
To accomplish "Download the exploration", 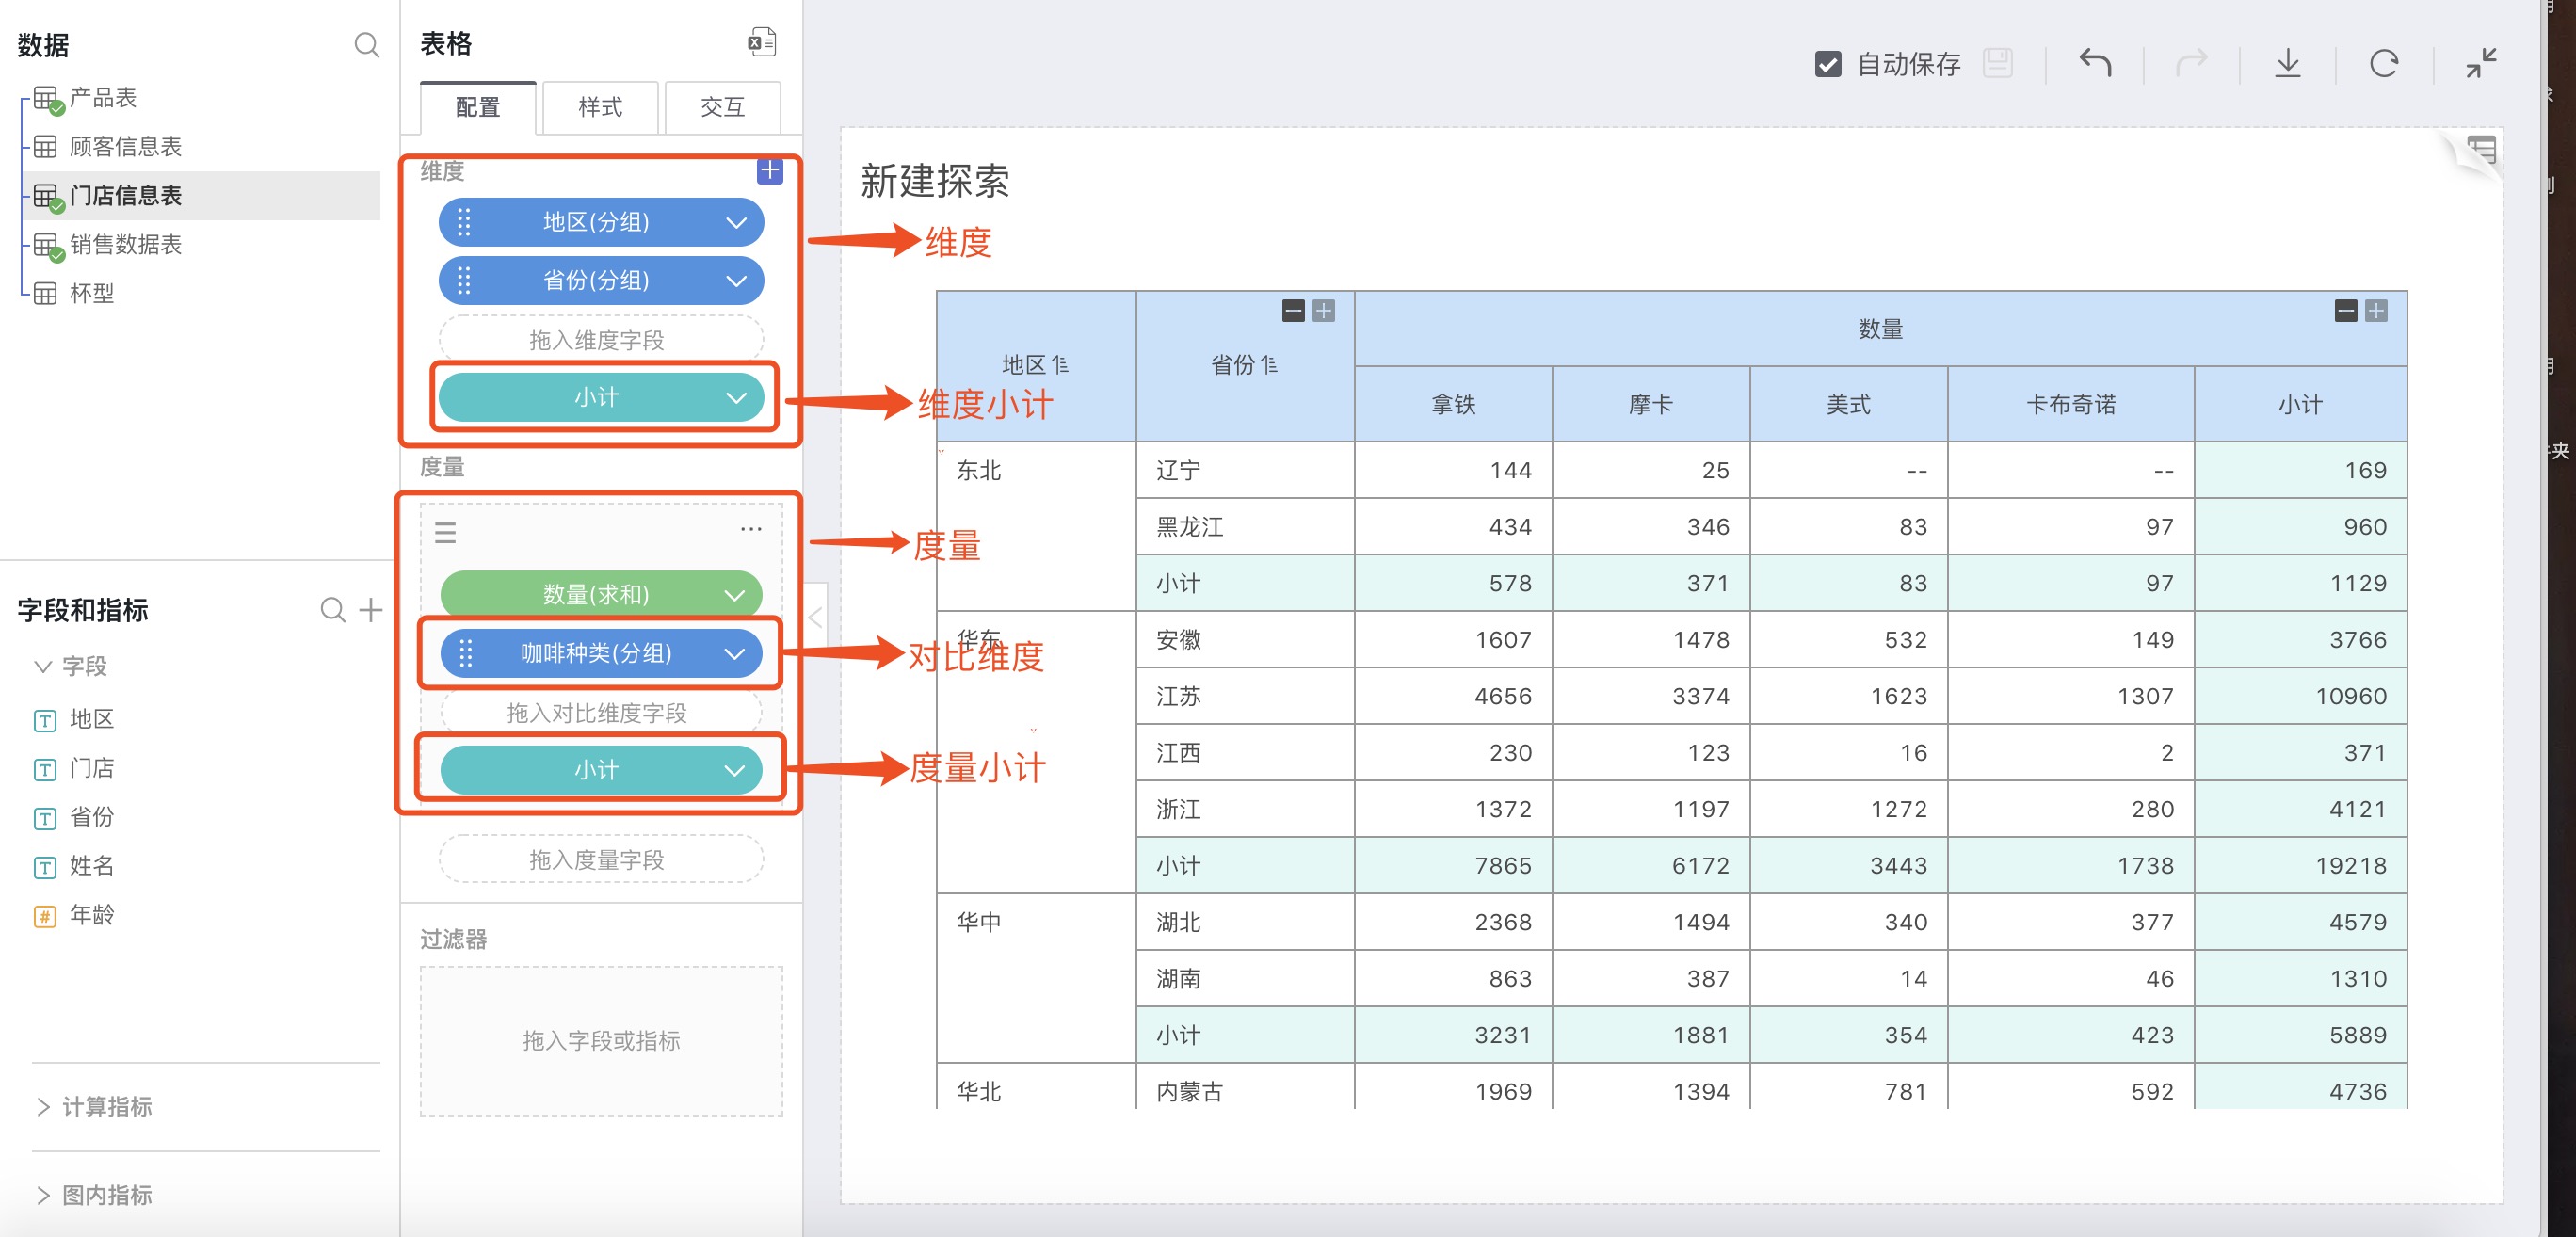I will 2288,64.
